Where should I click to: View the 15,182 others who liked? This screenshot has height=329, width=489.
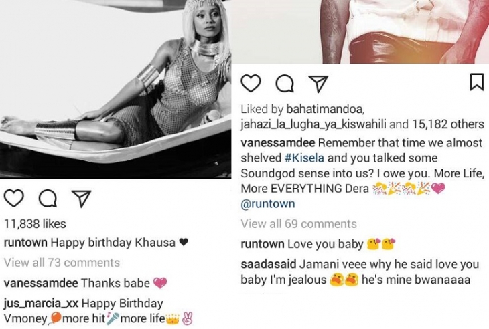pyautogui.click(x=448, y=124)
